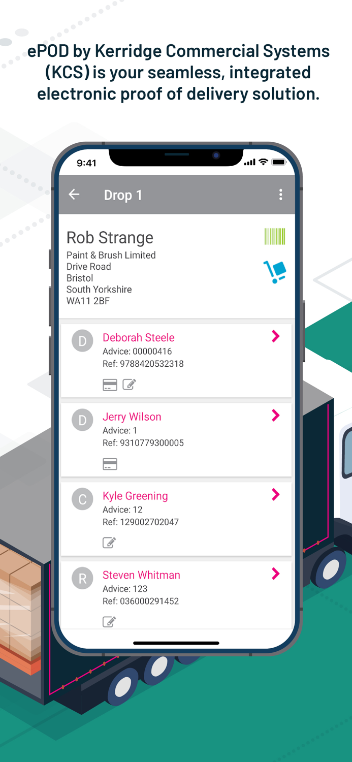Tap the edit note icon under Deborah Steele
Screen dimensions: 352x762
pyautogui.click(x=130, y=385)
